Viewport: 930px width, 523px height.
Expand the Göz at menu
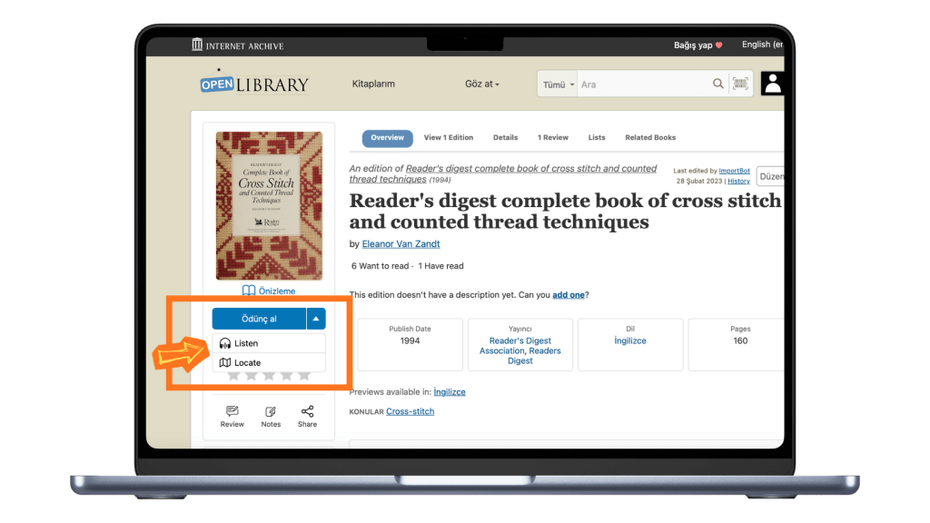pos(481,84)
